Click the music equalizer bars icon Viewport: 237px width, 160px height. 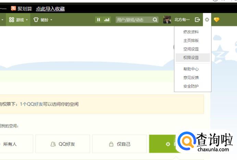click(107, 20)
